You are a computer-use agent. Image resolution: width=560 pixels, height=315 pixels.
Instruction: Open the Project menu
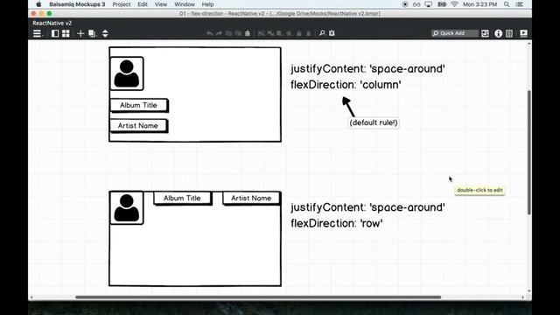click(x=122, y=4)
